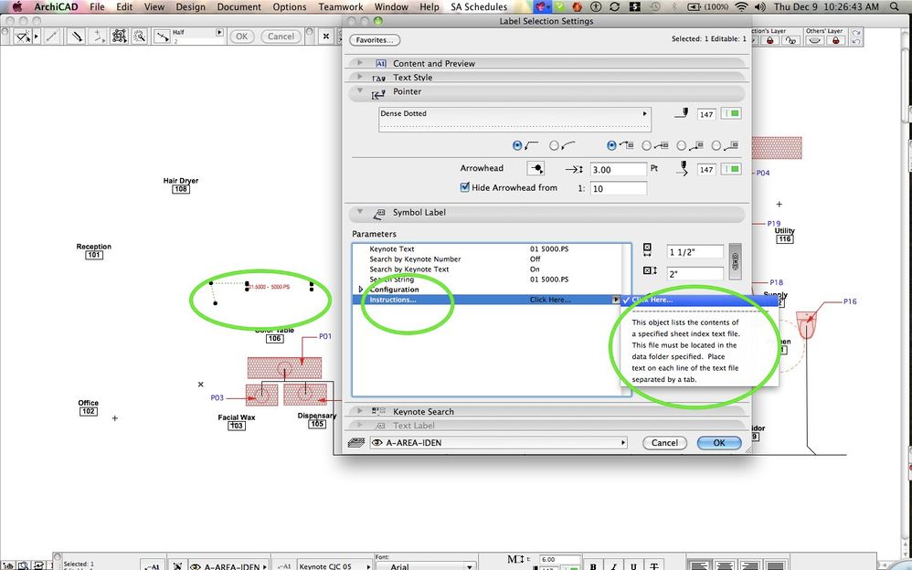Screen dimensions: 912x570
Task: Select the angled pointer line radio button
Action: pos(517,145)
